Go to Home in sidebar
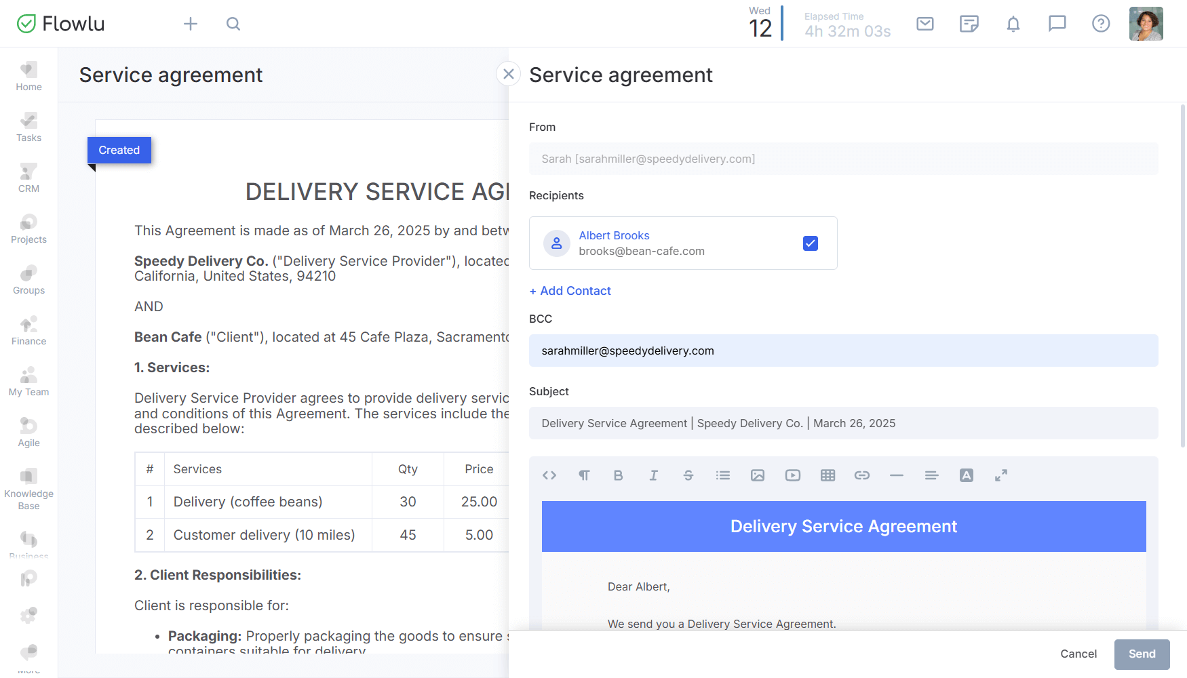The height and width of the screenshot is (678, 1187). click(x=28, y=77)
